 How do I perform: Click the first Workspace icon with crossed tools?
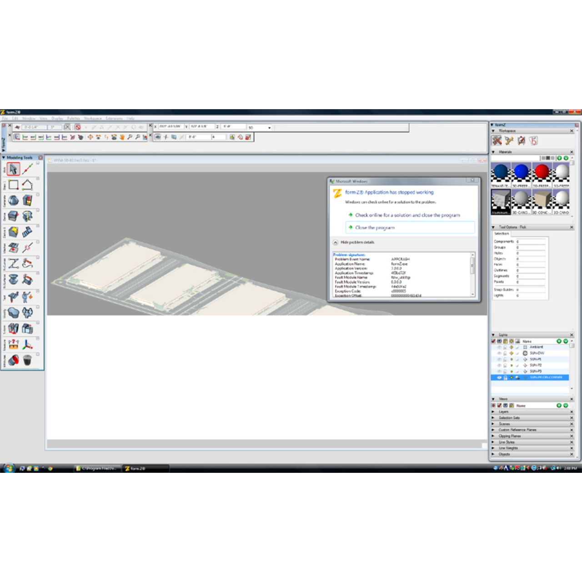[497, 140]
